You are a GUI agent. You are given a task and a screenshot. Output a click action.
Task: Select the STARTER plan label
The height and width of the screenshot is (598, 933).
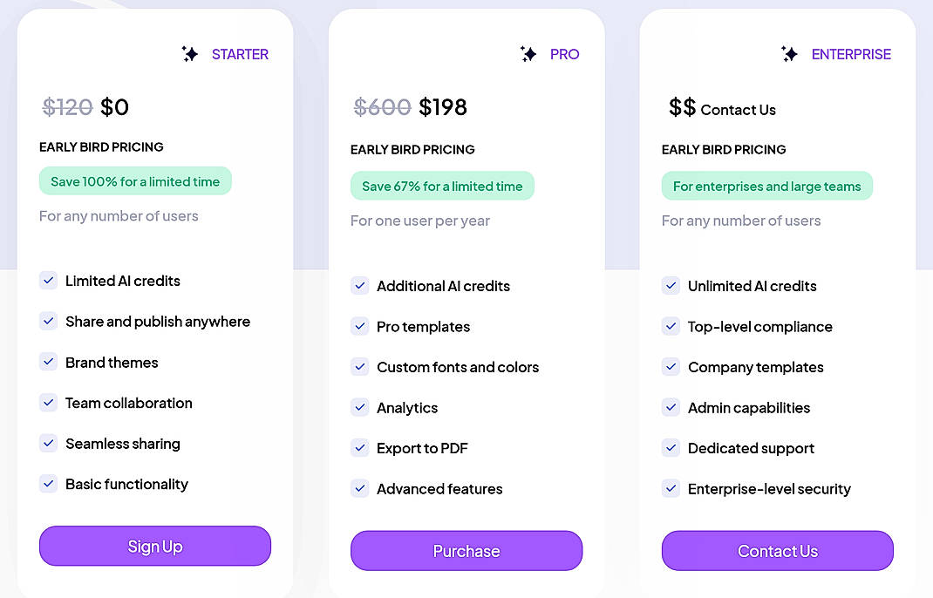coord(240,54)
